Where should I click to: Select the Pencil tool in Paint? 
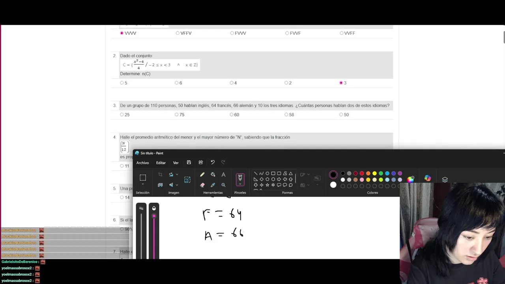click(x=202, y=174)
